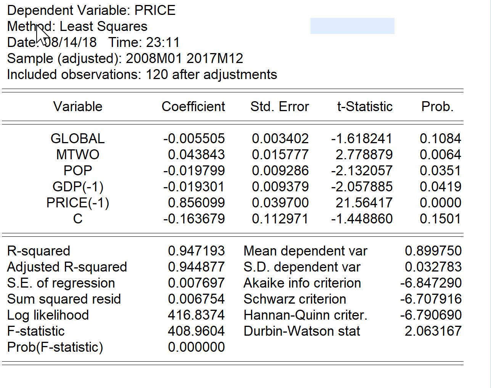The height and width of the screenshot is (388, 491).
Task: Click the POP variable label
Action: [x=78, y=171]
